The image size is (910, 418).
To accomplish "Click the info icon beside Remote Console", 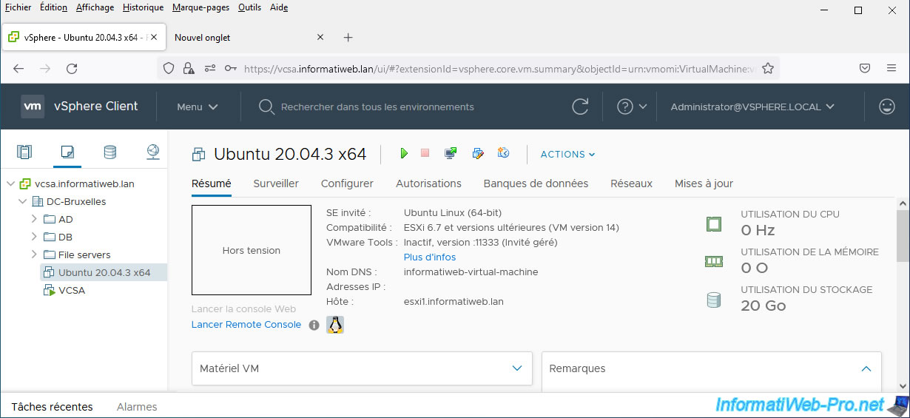I will (x=314, y=325).
